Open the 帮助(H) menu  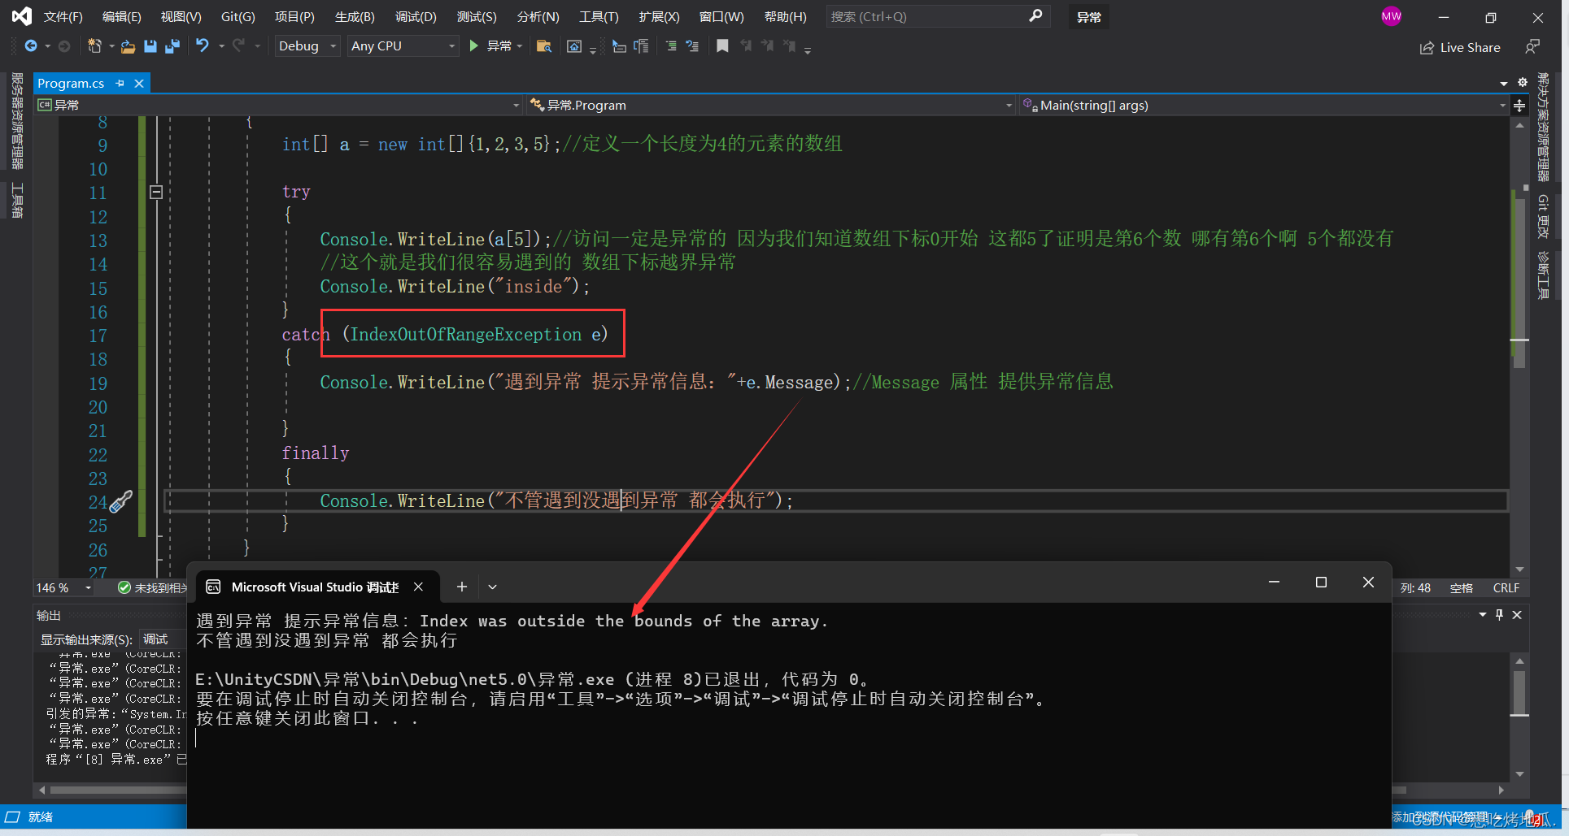[x=785, y=16]
